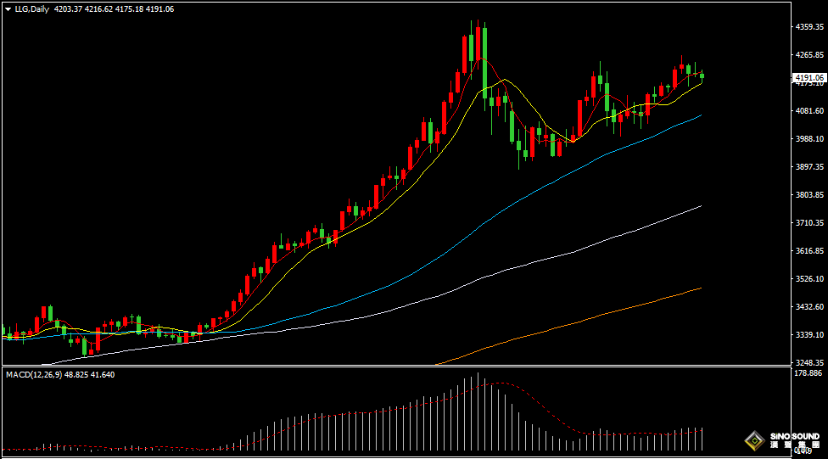
Task: Click the 4081.60 price axis label
Action: pyautogui.click(x=808, y=111)
